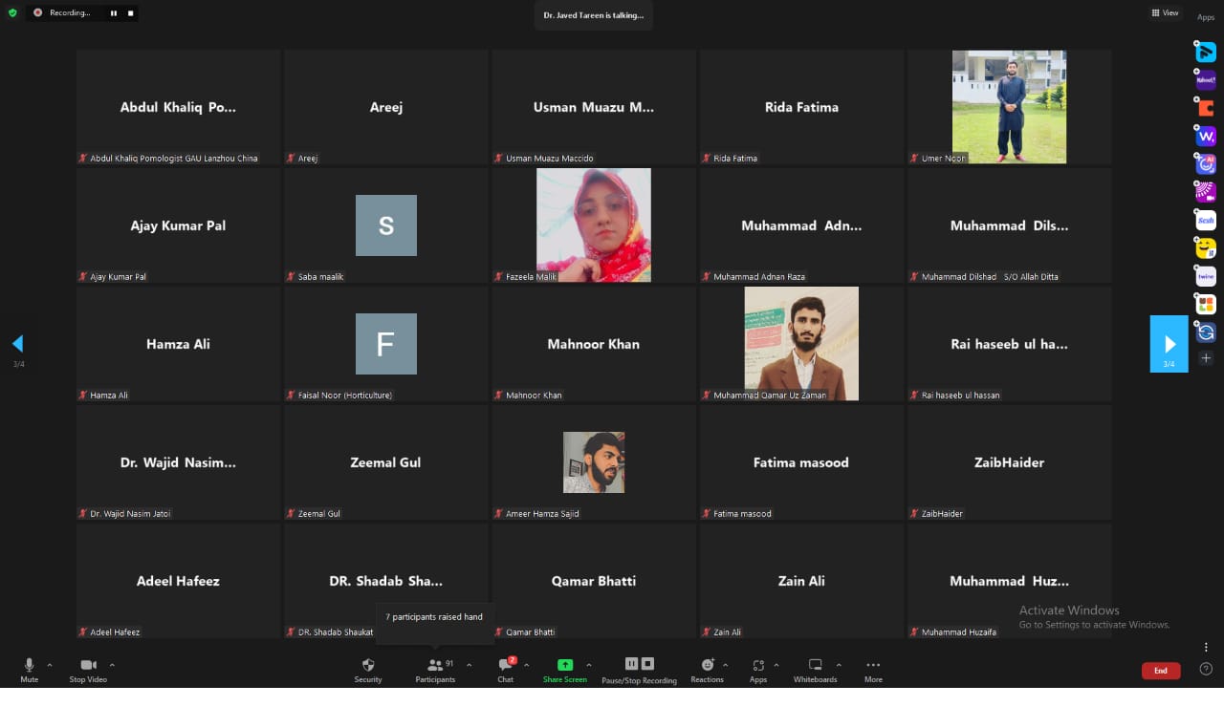Open the Twine app from apps sidebar

point(1206,277)
